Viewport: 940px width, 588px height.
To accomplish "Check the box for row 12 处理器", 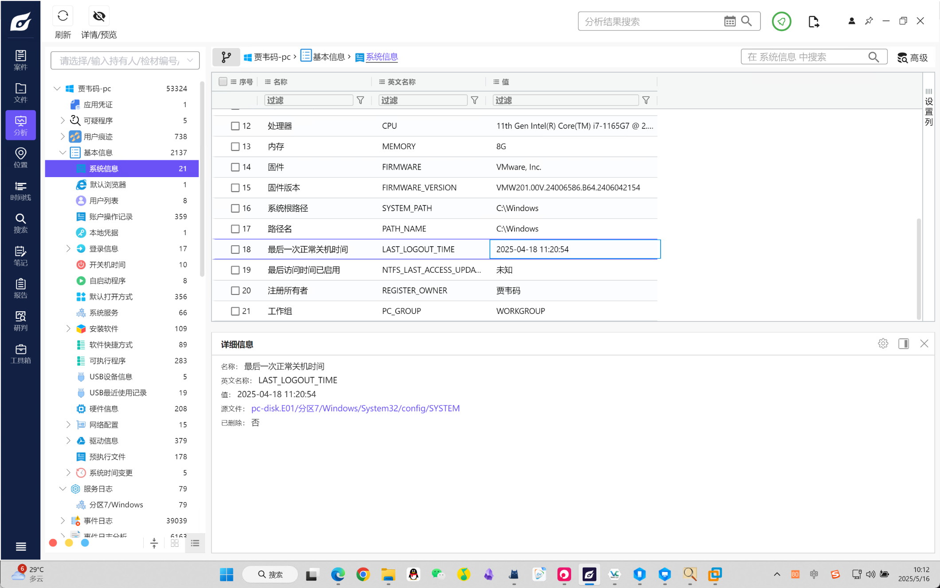I will 235,126.
